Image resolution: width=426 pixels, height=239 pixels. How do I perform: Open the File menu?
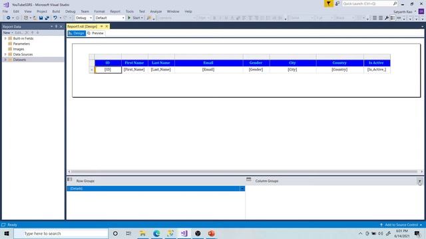click(5, 11)
